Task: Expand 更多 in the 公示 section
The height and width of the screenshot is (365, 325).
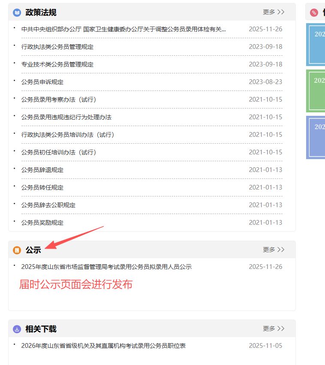Action: 273,250
